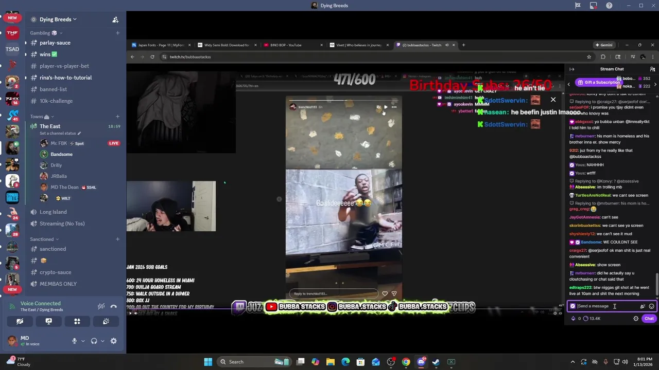Select The East voice channel

tap(50, 126)
